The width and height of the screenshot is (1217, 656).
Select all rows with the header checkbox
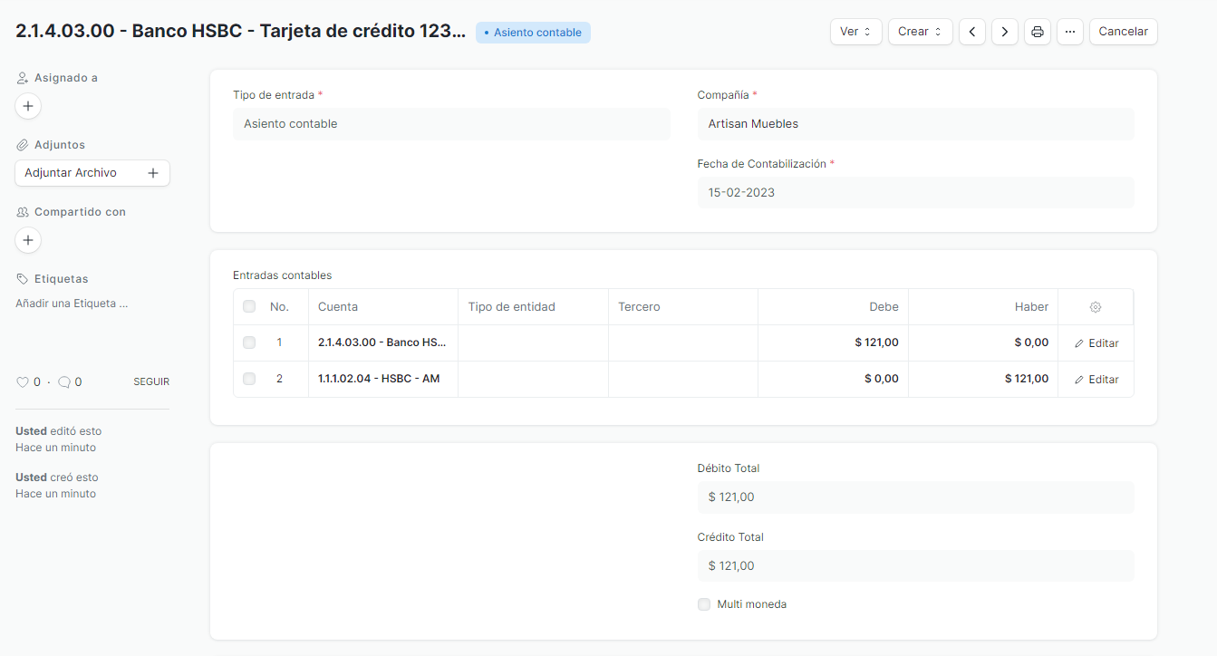(249, 307)
